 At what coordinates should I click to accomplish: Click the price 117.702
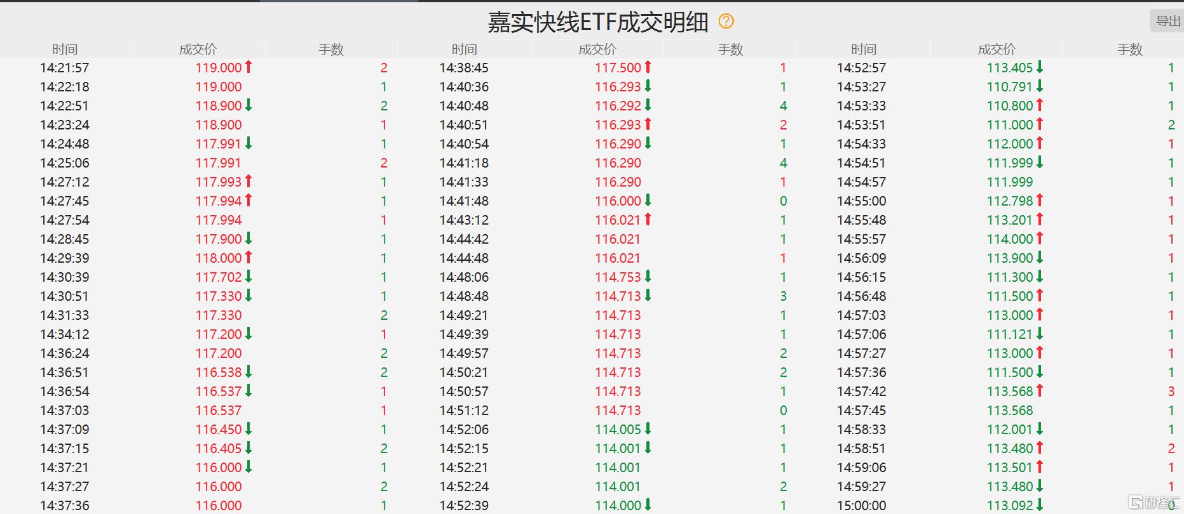coord(219,277)
